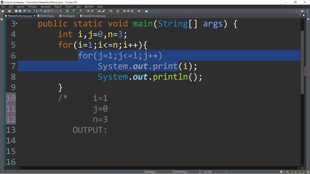Viewport: 310px width, 174px height.
Task: Maximize the editor area
Action: coord(304,15)
